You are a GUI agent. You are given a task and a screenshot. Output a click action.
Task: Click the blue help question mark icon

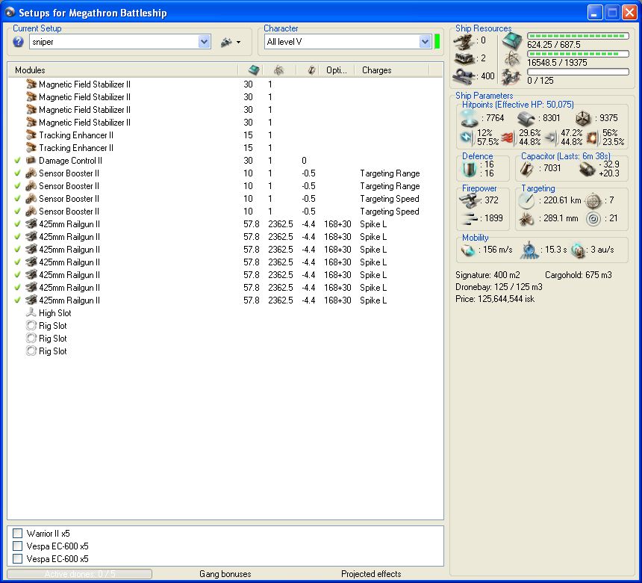coord(18,42)
